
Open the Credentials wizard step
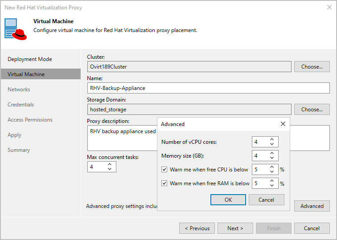point(21,105)
